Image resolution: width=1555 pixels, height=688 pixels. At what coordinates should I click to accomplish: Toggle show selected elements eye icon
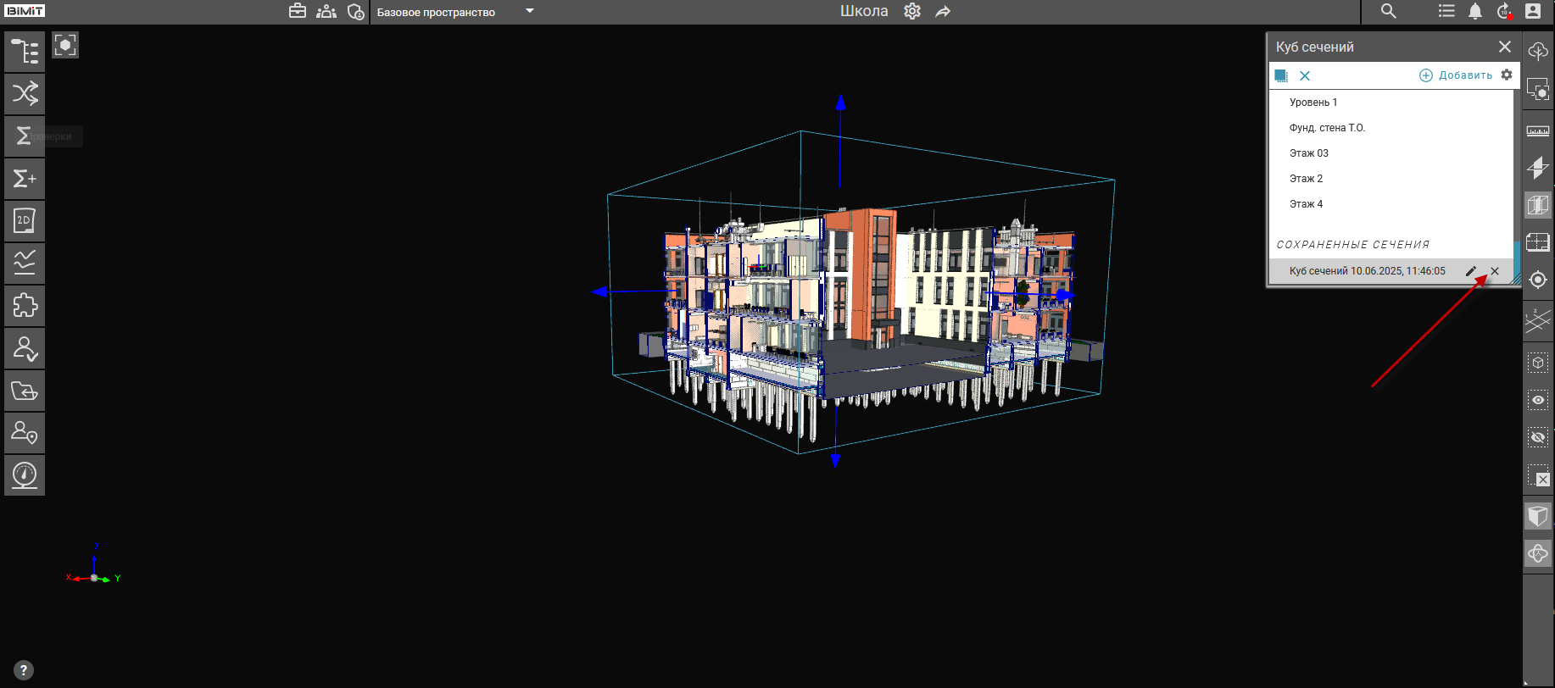(1537, 400)
